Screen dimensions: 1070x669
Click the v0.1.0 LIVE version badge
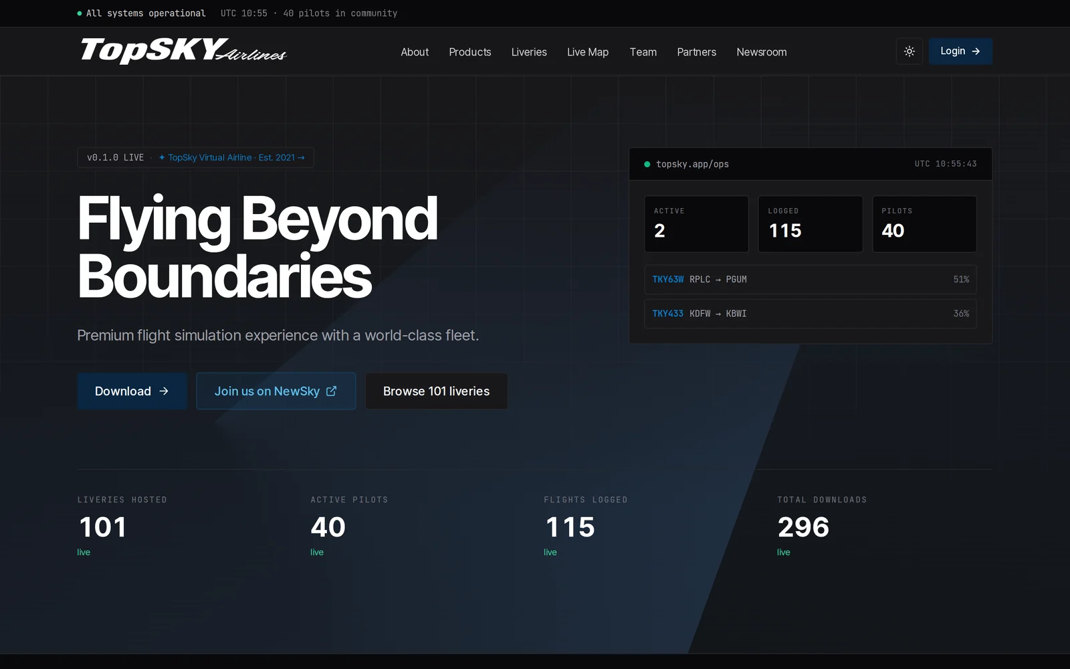(116, 158)
